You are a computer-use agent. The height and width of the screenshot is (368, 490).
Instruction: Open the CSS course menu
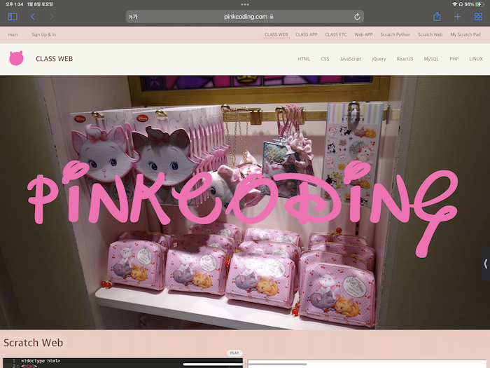click(x=325, y=59)
